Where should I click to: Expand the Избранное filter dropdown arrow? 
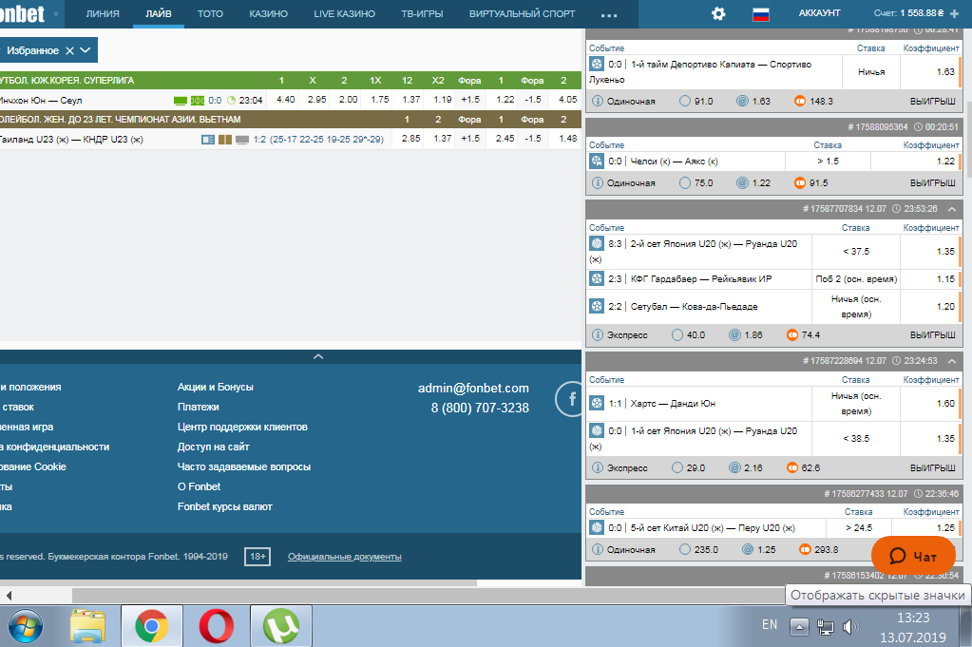86,50
